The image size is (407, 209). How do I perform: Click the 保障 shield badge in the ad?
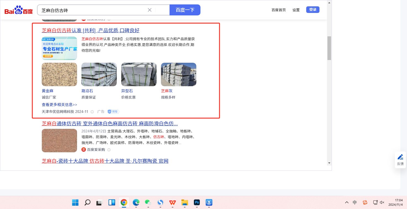(x=113, y=112)
